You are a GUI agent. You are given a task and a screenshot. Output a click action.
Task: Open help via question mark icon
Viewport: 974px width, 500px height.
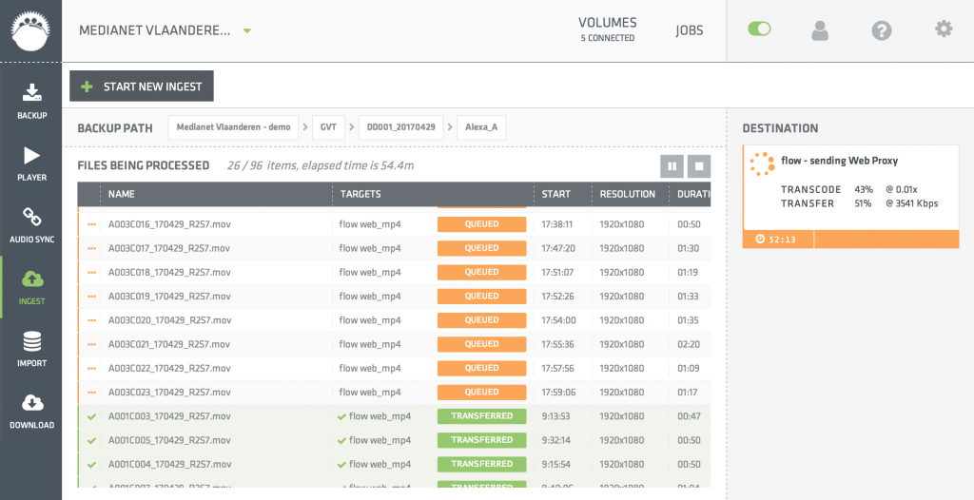point(882,29)
